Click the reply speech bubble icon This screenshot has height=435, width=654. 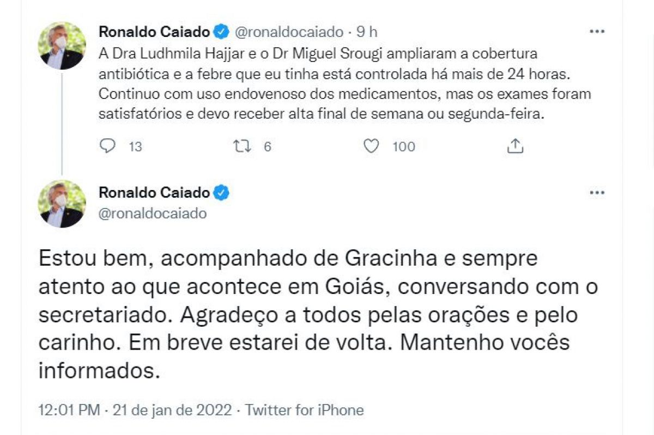click(108, 146)
